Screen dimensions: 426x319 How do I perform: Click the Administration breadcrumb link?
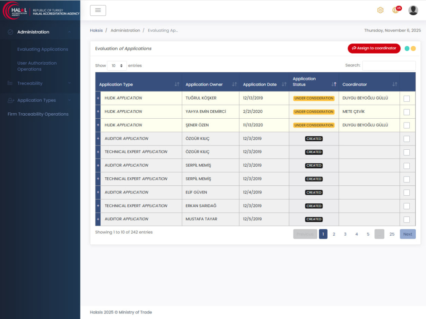pyautogui.click(x=125, y=30)
